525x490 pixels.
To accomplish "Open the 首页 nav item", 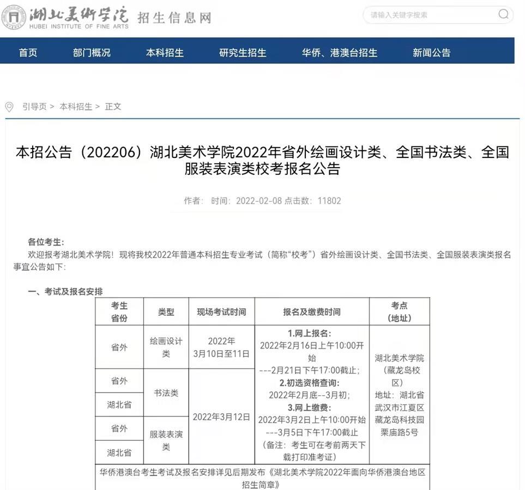I will point(28,52).
